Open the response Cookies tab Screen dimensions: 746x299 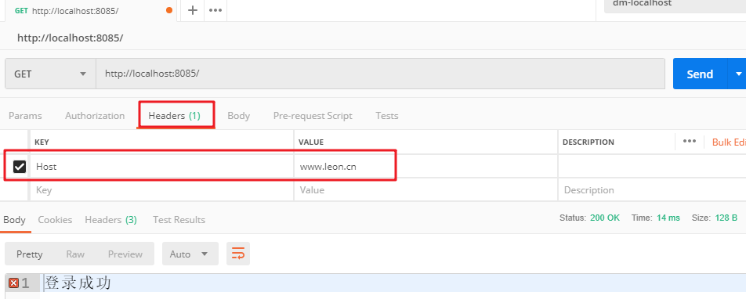pos(55,220)
